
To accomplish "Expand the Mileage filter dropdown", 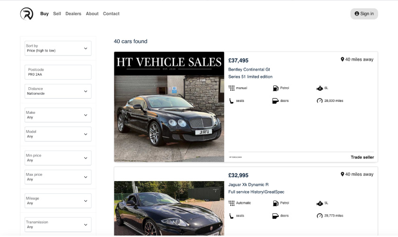I will 58,201.
